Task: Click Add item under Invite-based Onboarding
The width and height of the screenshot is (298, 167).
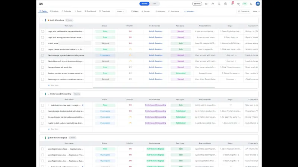Action: coord(53,129)
